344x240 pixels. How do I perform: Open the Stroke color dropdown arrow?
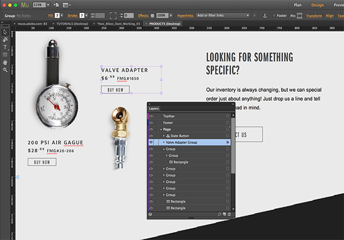[86, 15]
